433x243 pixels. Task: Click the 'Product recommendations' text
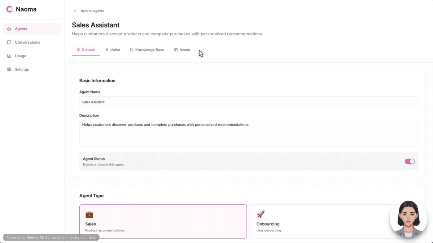(105, 230)
